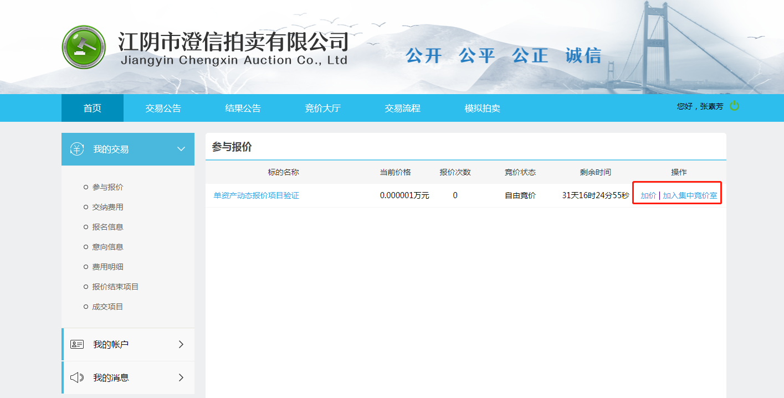Viewport: 784px width, 398px height.
Task: Click the yen icon beside 我的交易
Action: tap(77, 149)
